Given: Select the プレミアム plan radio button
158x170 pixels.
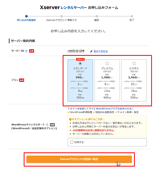Looking at the screenshot, I should 107,63.
